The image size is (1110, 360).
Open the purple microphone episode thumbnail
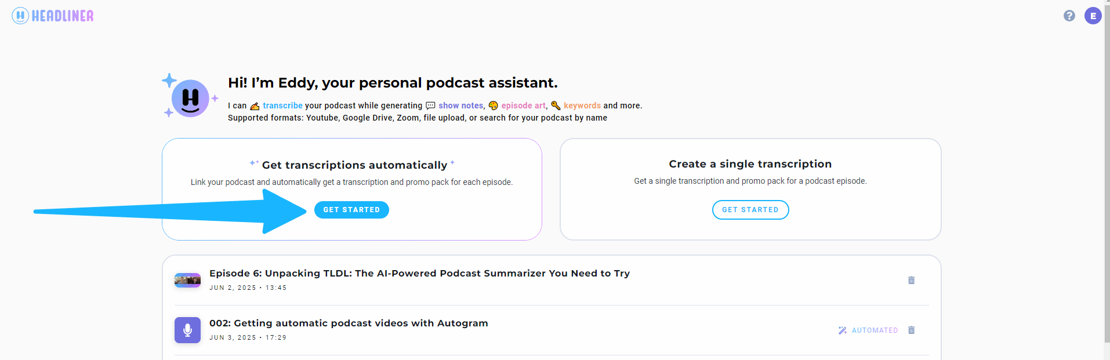187,330
